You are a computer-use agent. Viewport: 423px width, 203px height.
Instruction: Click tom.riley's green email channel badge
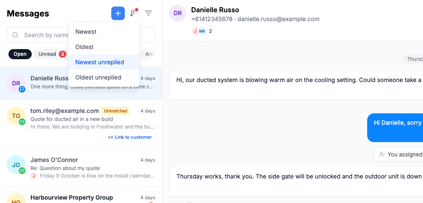point(22,122)
